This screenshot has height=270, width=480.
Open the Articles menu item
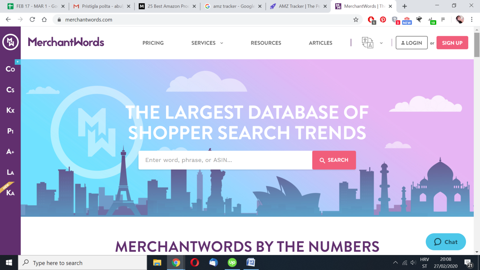321,43
